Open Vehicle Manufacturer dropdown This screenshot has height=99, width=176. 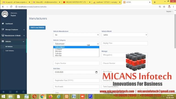(x=76, y=35)
